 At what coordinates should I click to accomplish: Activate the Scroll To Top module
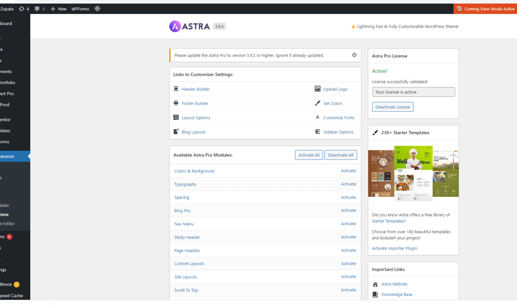[x=348, y=290]
